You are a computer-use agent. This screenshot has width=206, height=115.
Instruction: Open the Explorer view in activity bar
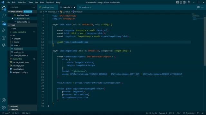(x=4, y=8)
